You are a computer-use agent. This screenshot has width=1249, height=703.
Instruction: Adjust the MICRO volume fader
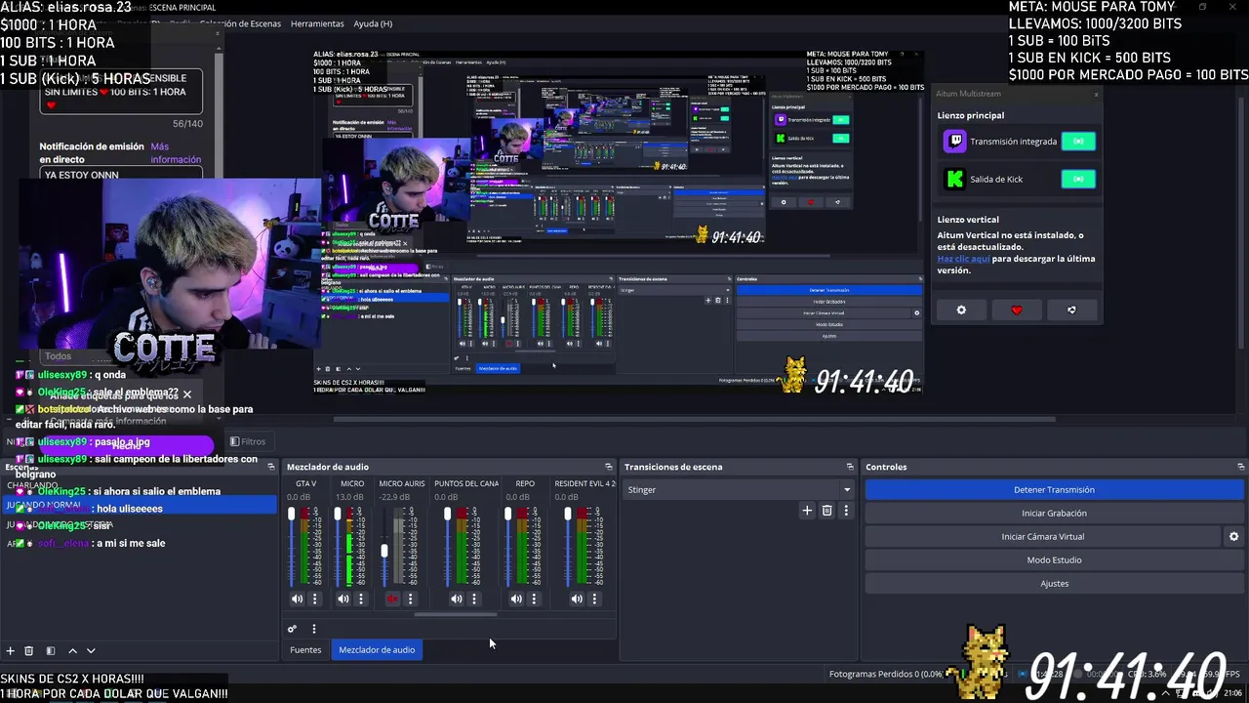(x=338, y=515)
